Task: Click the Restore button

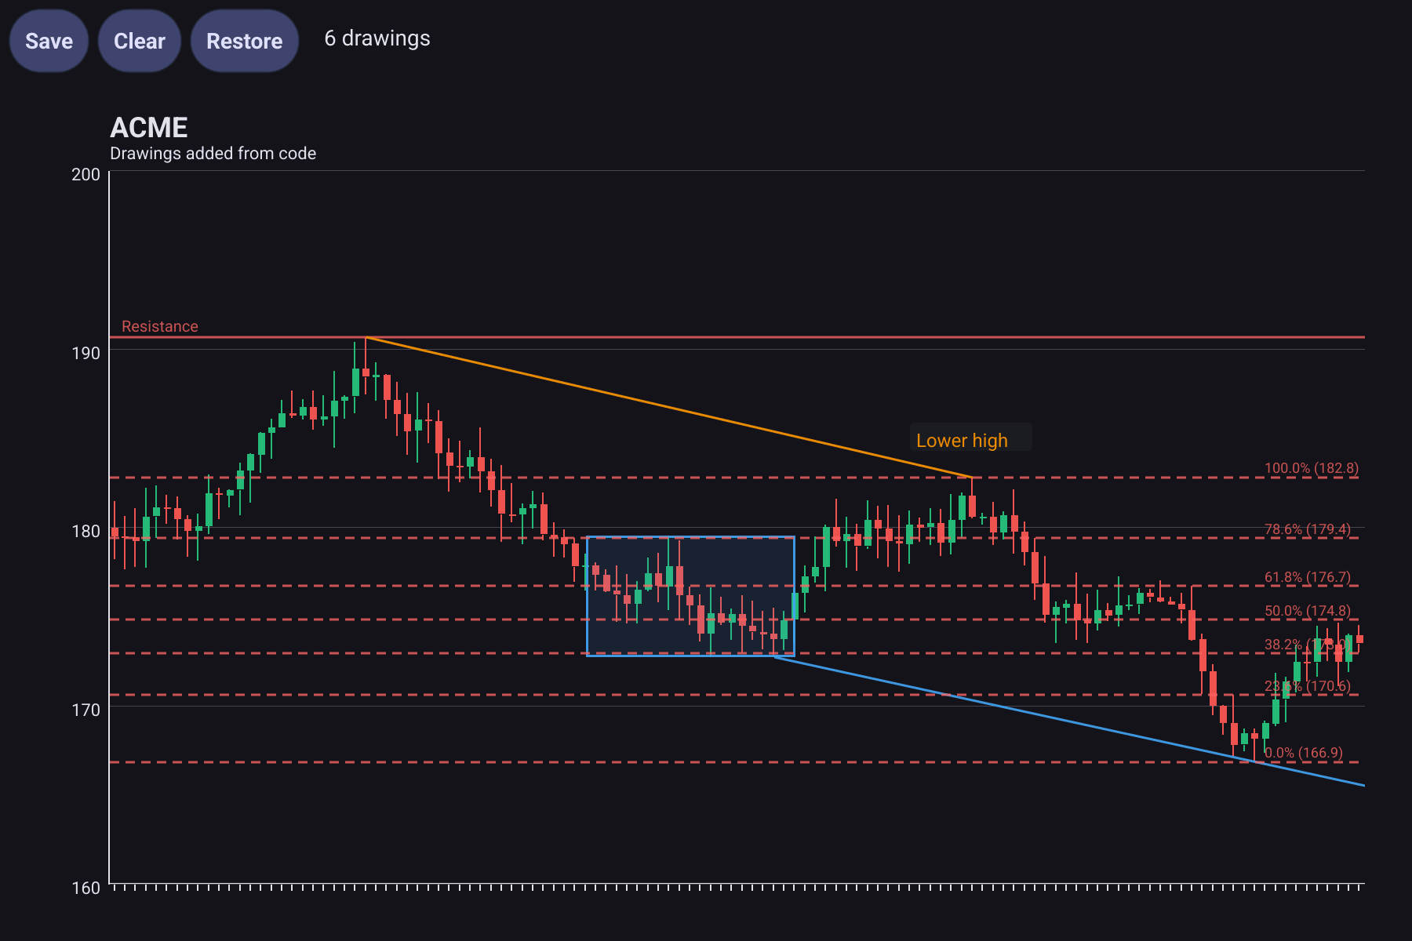Action: click(245, 41)
